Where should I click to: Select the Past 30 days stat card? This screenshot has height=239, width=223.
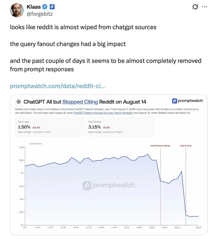click(119, 127)
